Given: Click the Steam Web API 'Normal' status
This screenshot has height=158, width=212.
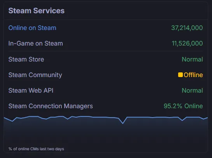Looking at the screenshot, I should click(x=192, y=91).
